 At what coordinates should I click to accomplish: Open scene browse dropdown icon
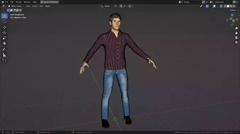[181, 2]
